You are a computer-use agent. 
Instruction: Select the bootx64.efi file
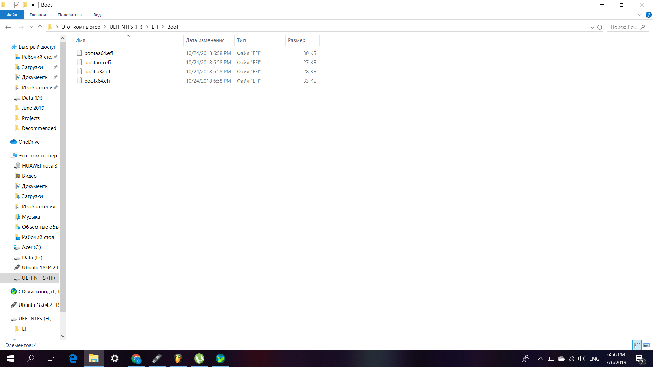point(97,81)
